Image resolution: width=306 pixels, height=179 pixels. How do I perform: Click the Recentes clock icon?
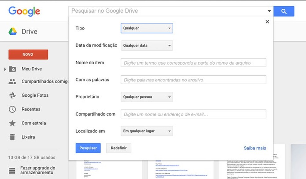12,109
